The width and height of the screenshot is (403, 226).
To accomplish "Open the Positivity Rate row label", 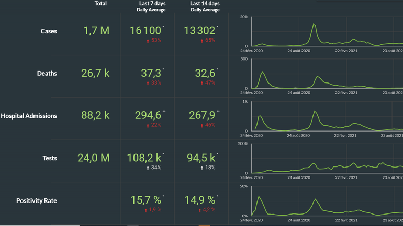I will 36,201.
